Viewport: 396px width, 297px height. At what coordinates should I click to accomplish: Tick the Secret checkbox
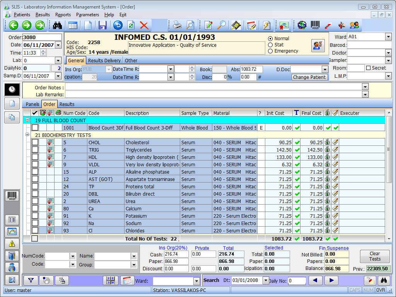click(369, 68)
